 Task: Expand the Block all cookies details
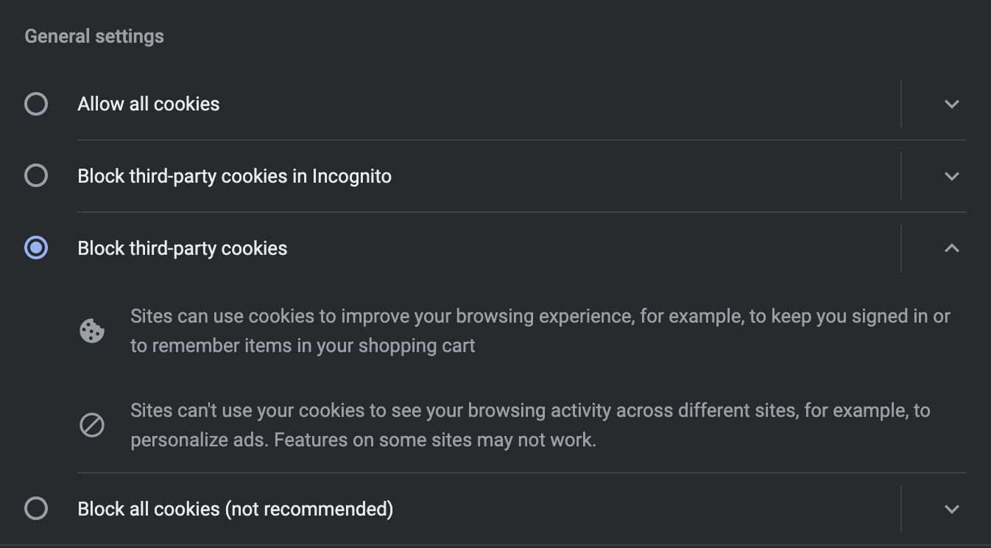pyautogui.click(x=951, y=508)
